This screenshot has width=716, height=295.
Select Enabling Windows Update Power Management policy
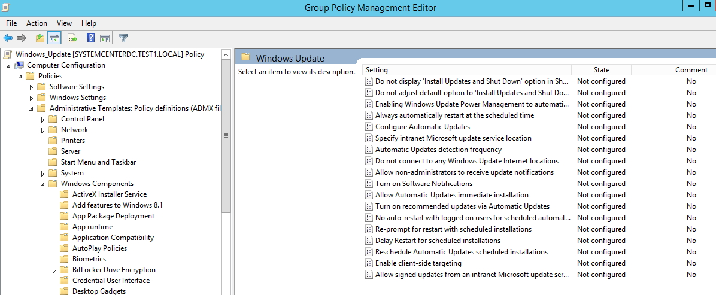[x=472, y=104]
